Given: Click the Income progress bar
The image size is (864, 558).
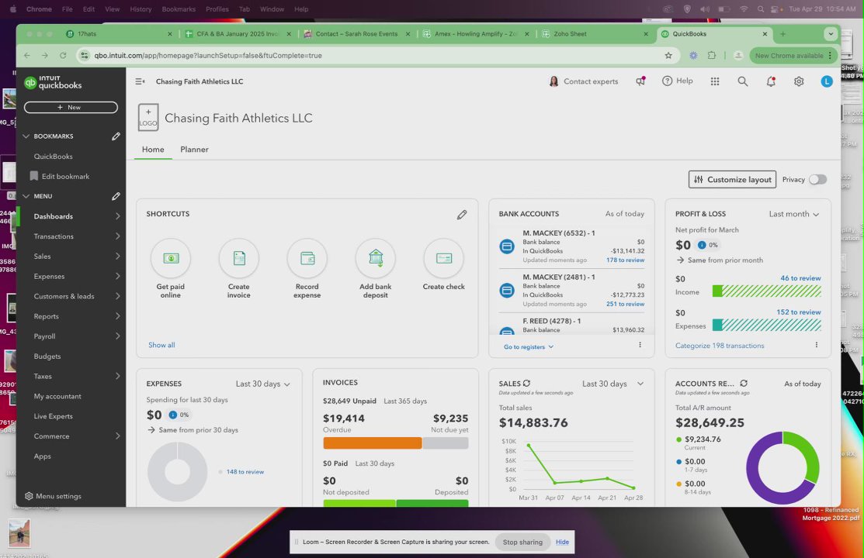Looking at the screenshot, I should pyautogui.click(x=766, y=291).
